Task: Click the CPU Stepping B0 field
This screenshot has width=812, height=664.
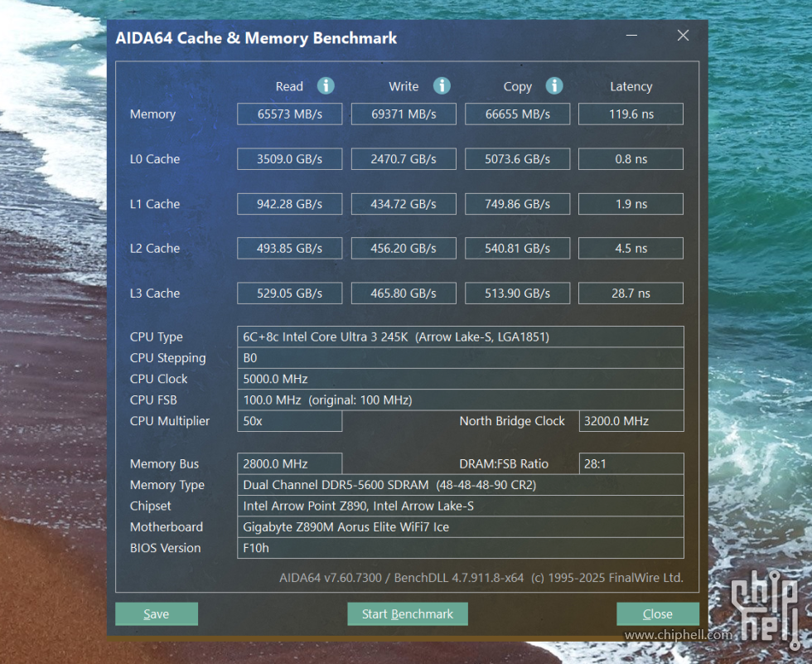Action: [x=461, y=358]
